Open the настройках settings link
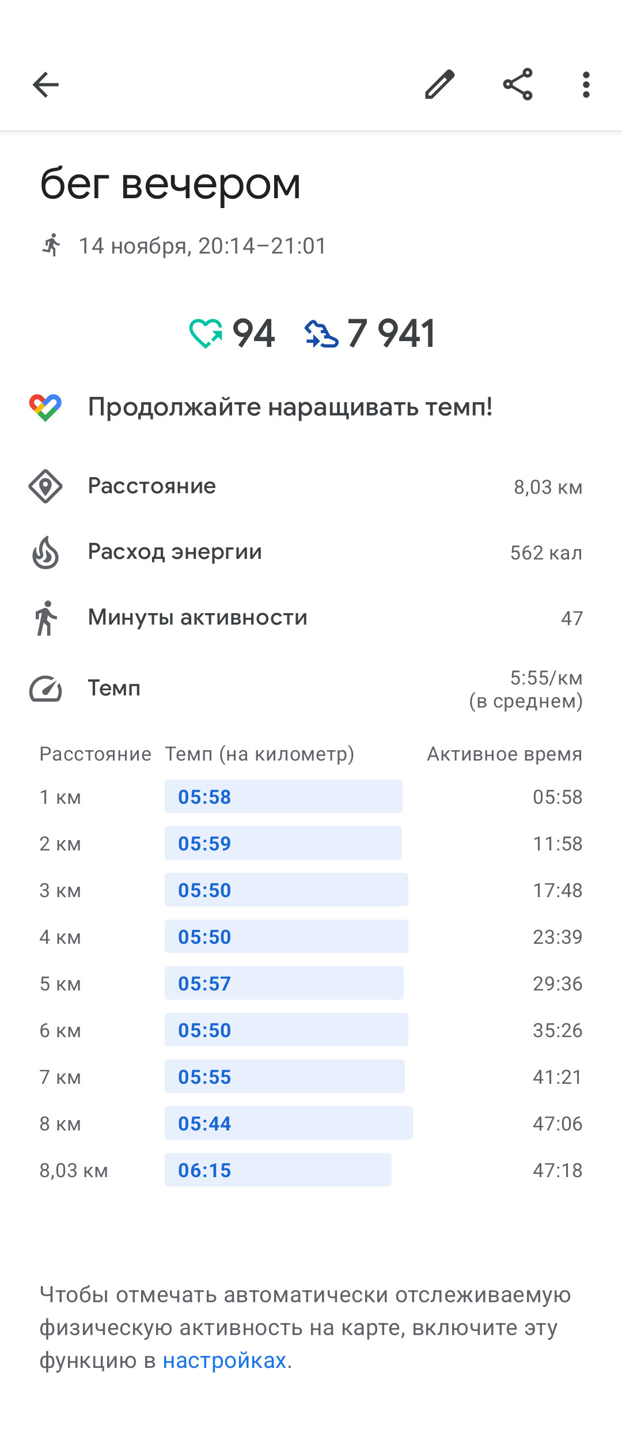 [x=225, y=1360]
